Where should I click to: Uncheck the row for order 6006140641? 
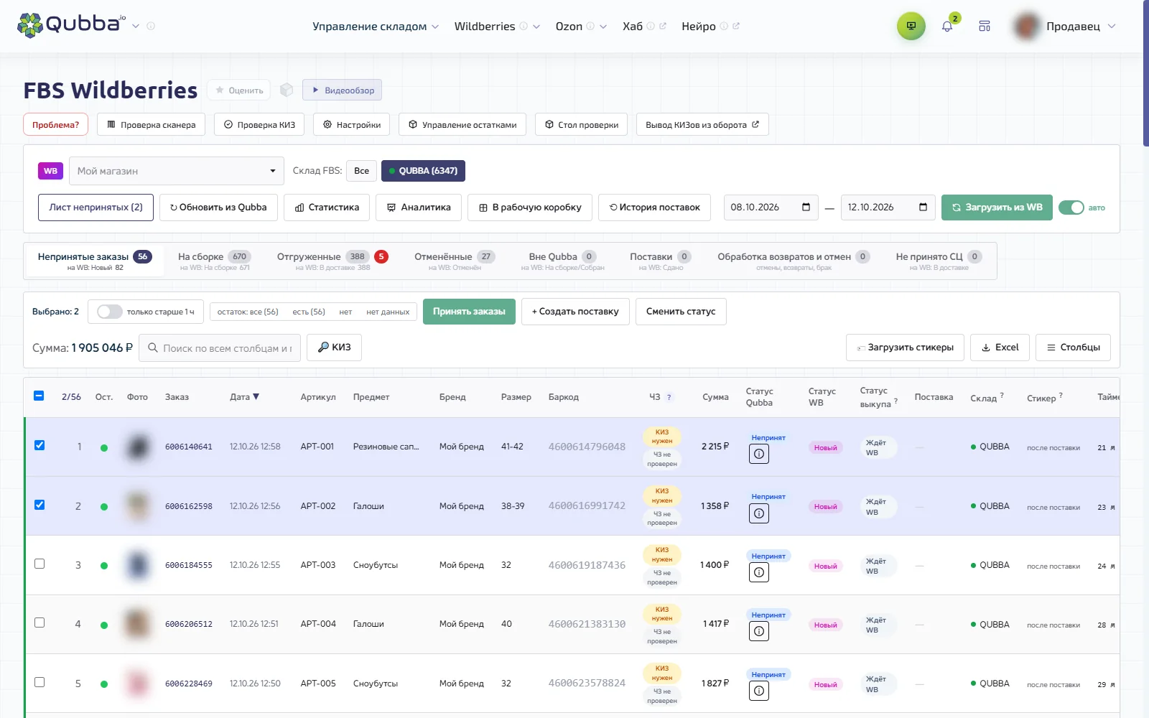(39, 445)
